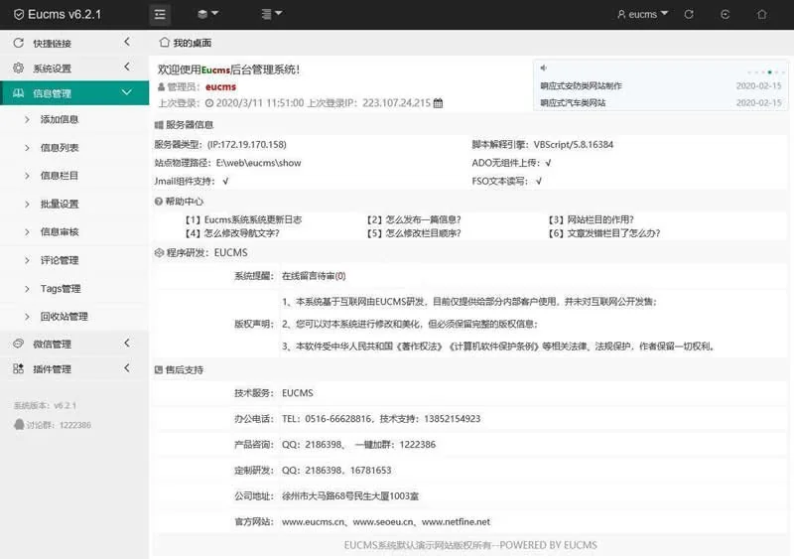Open 回收站管理 in the sidebar
This screenshot has width=794, height=559.
click(x=64, y=317)
